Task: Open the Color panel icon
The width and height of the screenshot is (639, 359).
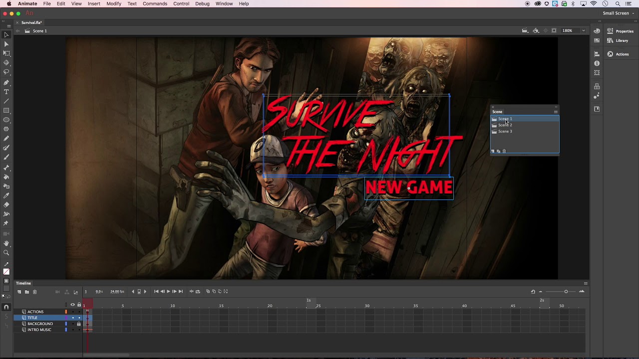Action: coord(597,31)
